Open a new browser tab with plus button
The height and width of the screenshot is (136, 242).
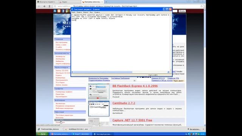[106, 2]
